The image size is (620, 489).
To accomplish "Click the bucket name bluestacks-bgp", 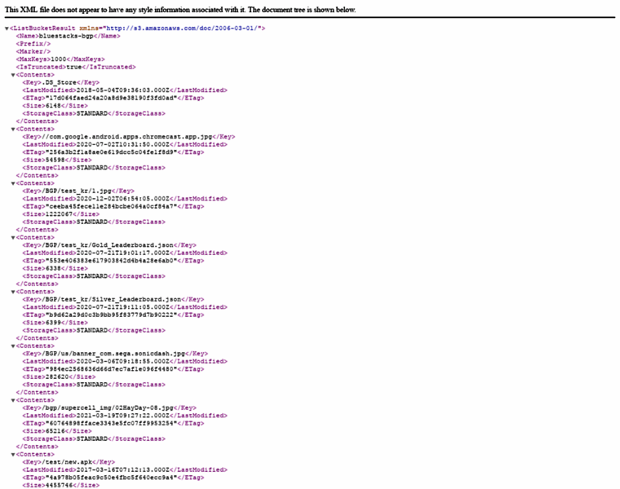I will click(x=66, y=36).
